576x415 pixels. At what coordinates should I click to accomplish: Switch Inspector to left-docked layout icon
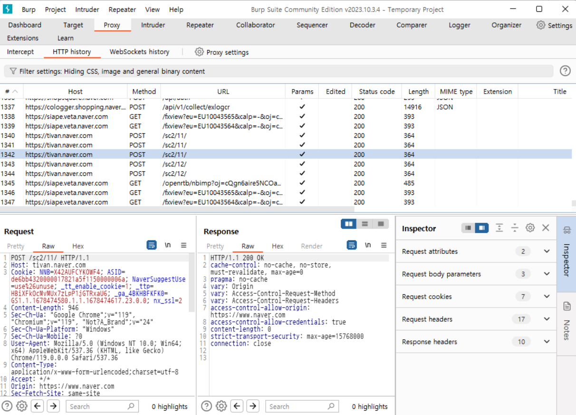[x=469, y=228]
